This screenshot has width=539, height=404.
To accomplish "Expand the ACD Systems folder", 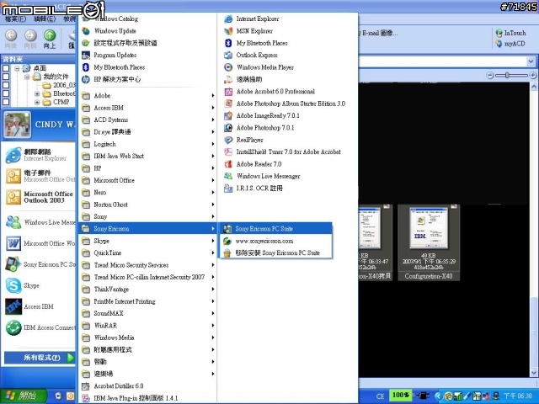I will pyautogui.click(x=148, y=120).
